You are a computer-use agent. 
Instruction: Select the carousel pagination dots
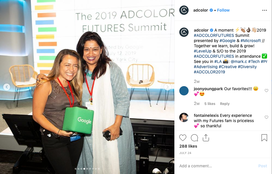coord(87,168)
